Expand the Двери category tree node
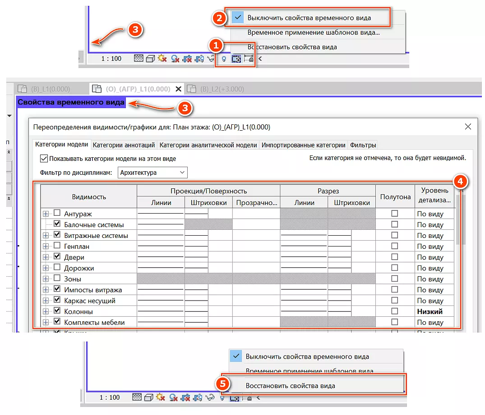 [x=46, y=257]
